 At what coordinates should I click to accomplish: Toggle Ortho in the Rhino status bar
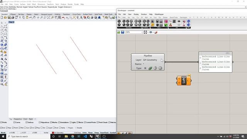[x=85, y=133]
